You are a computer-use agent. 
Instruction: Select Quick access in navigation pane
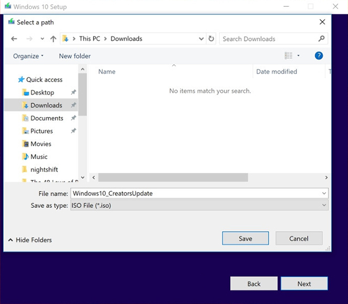(40, 79)
